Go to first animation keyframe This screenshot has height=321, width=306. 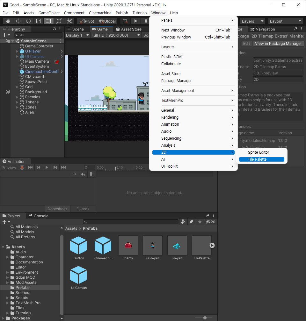tap(30, 167)
